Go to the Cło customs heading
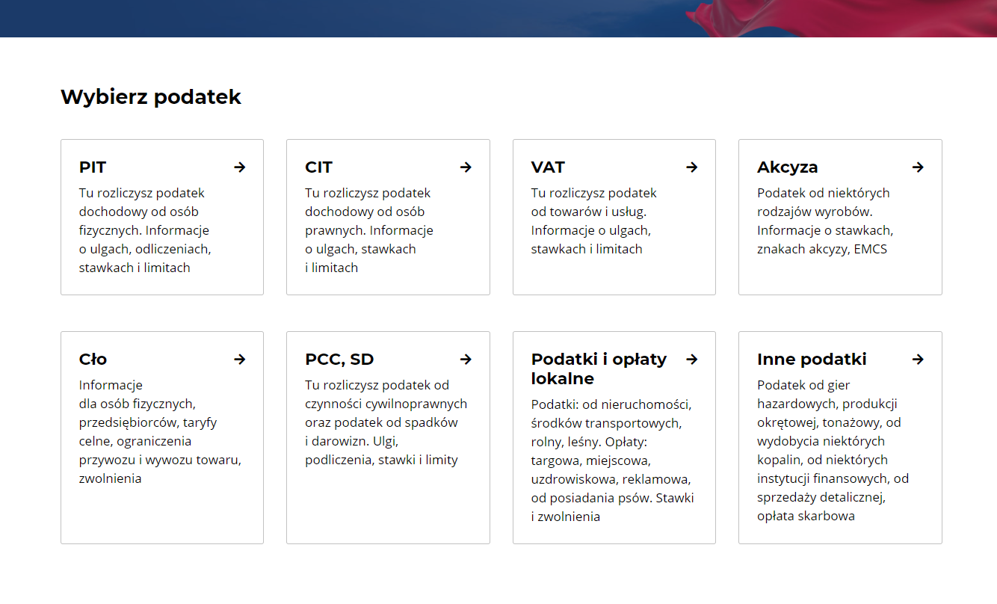Viewport: 997px width, 604px height. [x=93, y=360]
